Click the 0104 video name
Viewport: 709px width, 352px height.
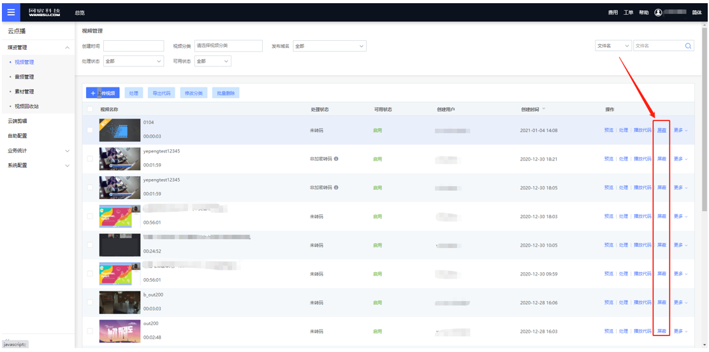[x=149, y=122]
